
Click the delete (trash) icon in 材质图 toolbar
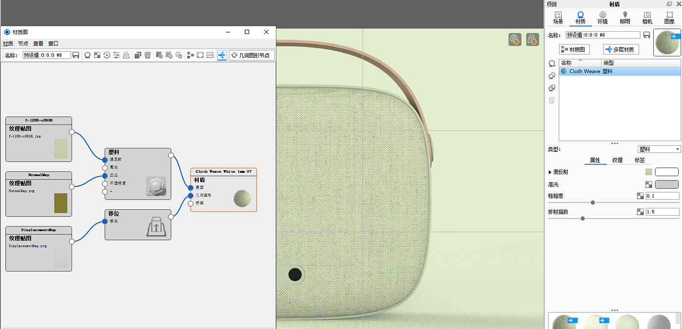148,55
